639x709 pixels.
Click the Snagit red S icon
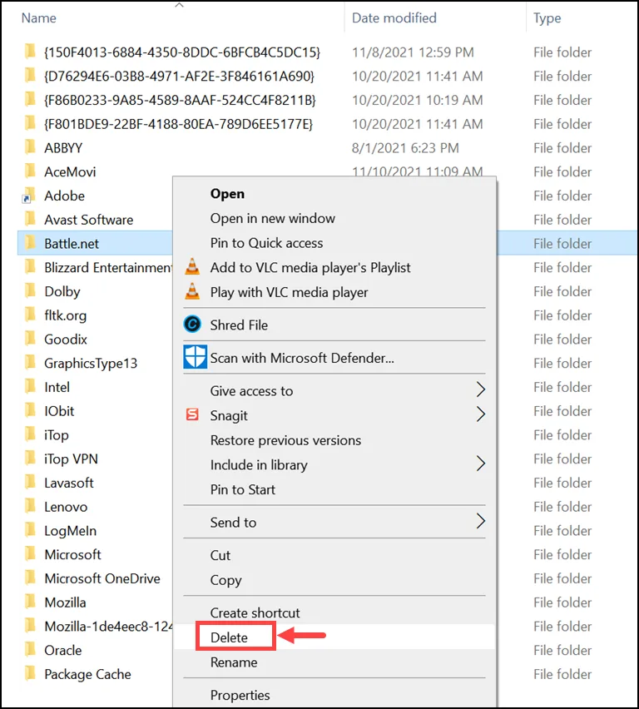(x=192, y=414)
